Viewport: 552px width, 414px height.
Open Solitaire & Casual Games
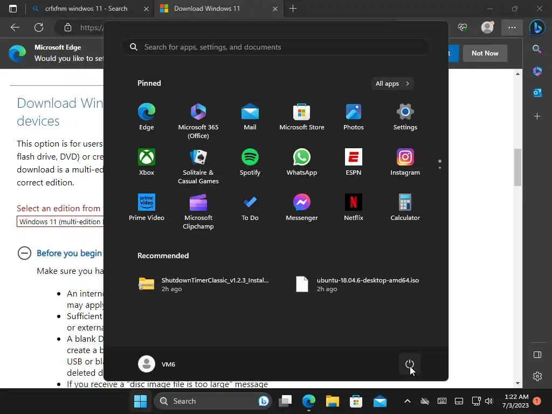pyautogui.click(x=198, y=167)
